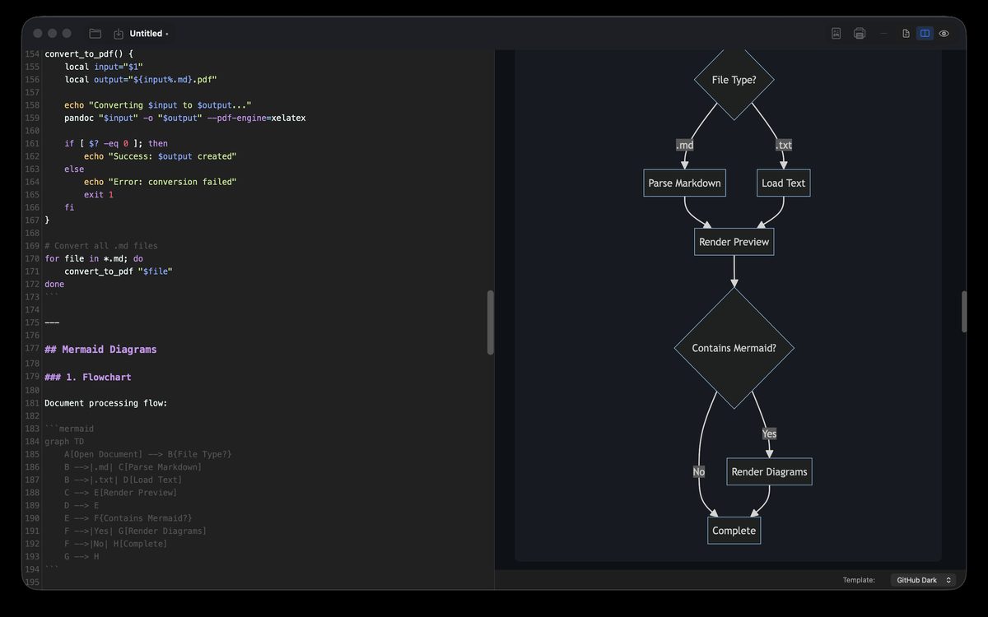Print the document via printer icon
The width and height of the screenshot is (988, 617).
click(860, 34)
